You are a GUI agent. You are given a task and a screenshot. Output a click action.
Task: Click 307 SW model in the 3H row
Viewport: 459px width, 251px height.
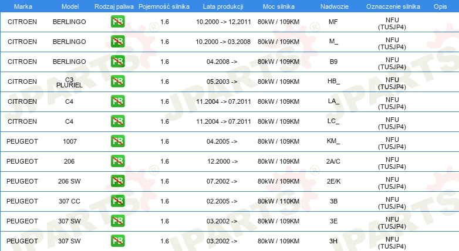pos(69,241)
